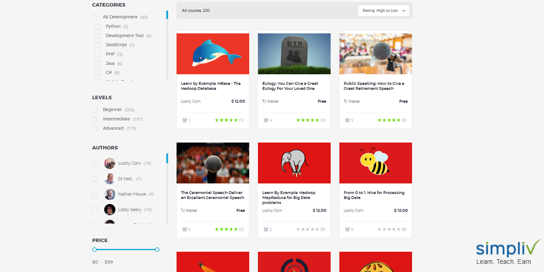Viewport: 544px width, 272px height.
Task: Enable the Beginner level checkbox
Action: pos(95,110)
